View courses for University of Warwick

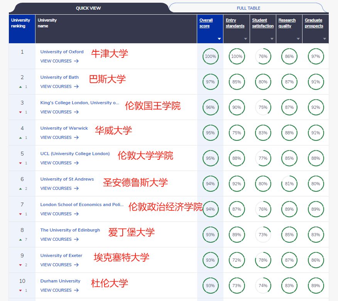[x=59, y=137]
